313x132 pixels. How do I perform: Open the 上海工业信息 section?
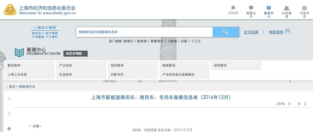click(x=29, y=75)
